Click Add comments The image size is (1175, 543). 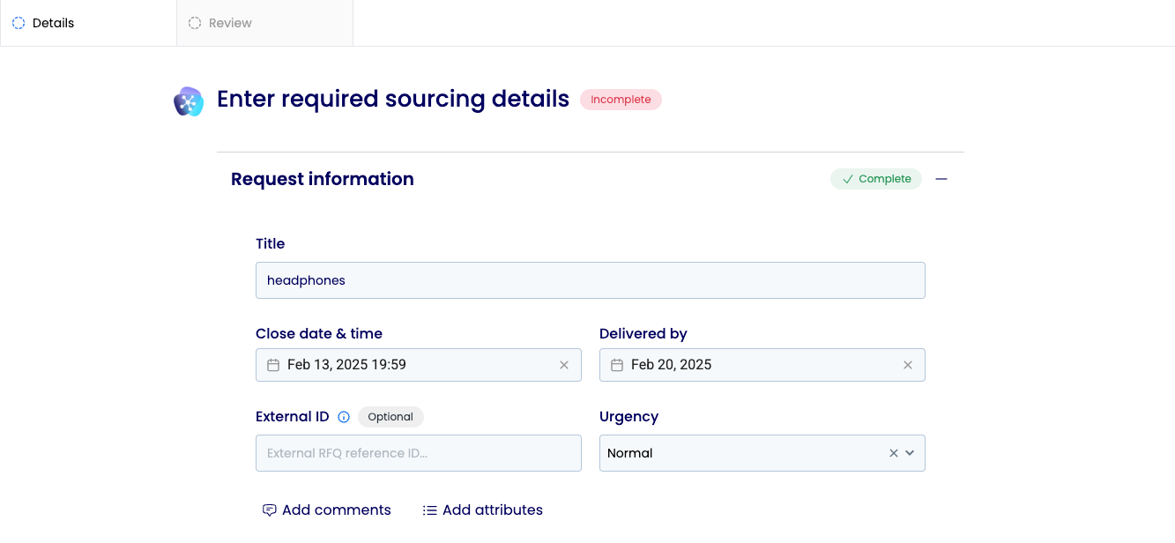(x=327, y=510)
